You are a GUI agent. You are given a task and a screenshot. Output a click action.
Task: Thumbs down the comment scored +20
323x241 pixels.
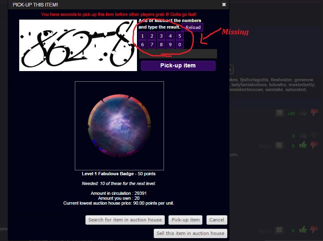coord(314,112)
